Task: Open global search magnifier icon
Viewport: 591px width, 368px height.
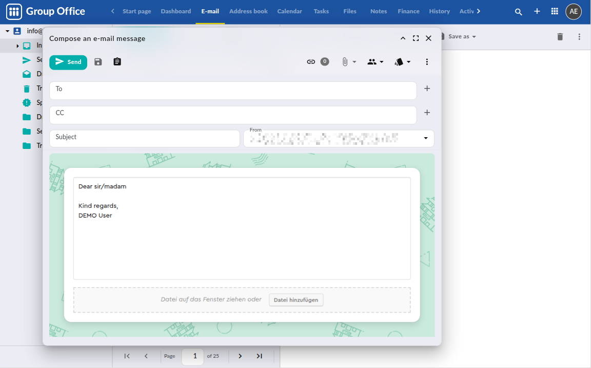Action: pos(519,12)
